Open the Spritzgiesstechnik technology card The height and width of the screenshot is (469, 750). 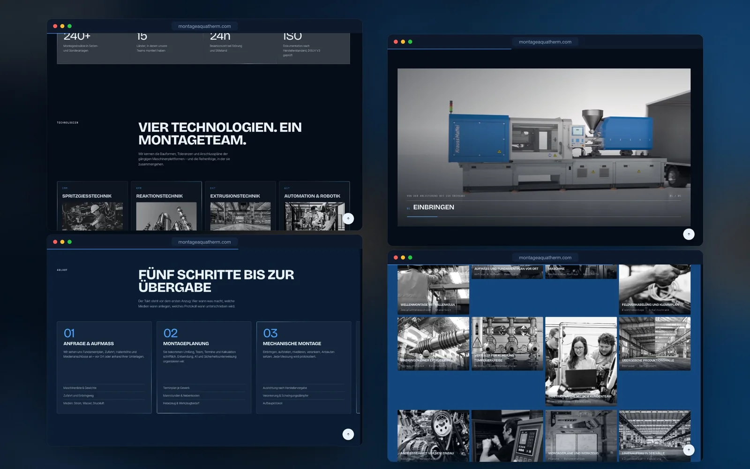coord(92,206)
